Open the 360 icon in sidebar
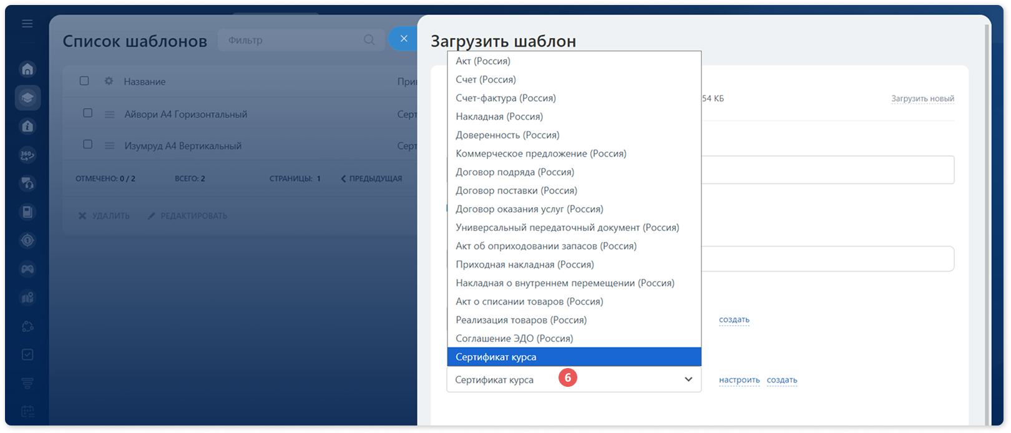Viewport: 1011px width, 433px height. (27, 155)
